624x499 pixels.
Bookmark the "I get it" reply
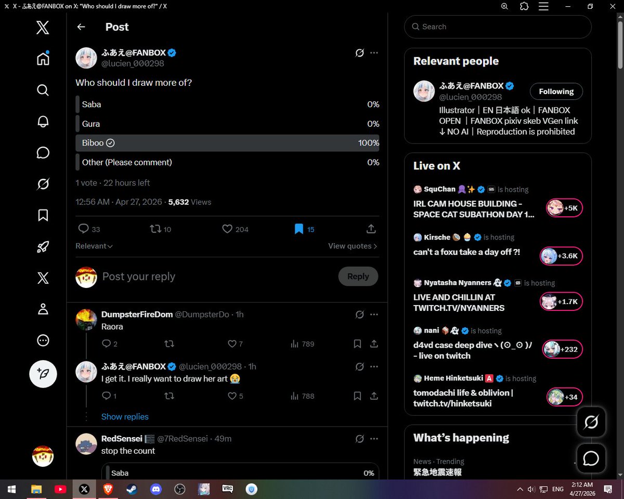[x=357, y=396]
